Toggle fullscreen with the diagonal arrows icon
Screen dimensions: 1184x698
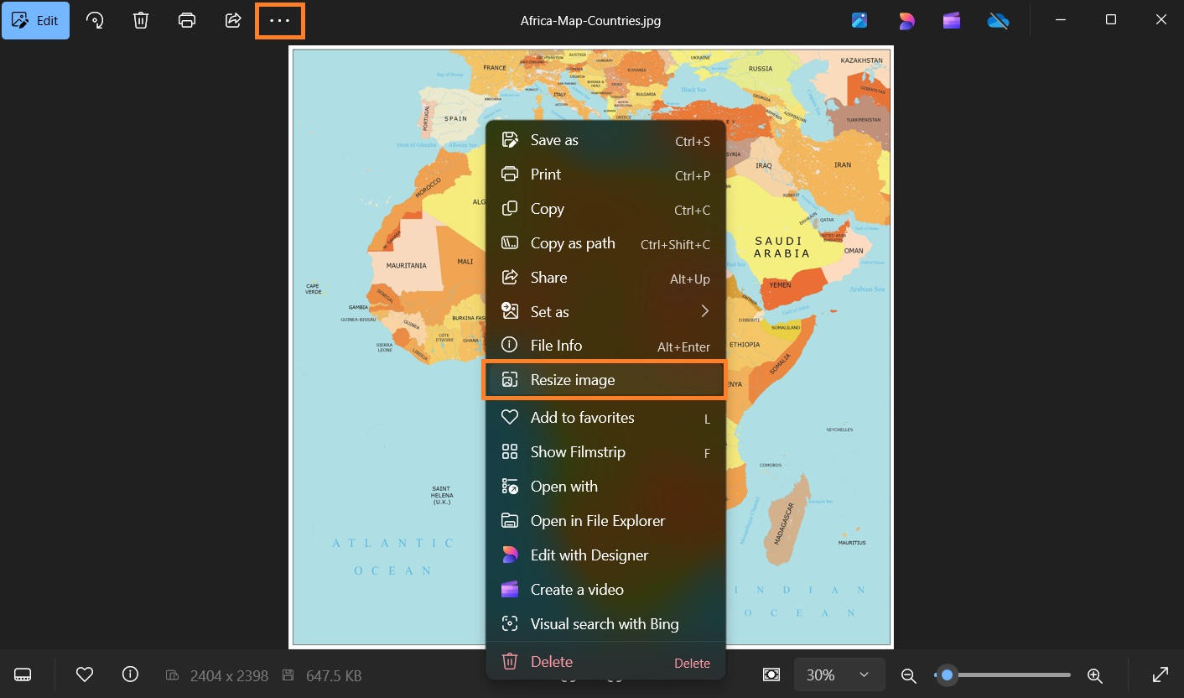(1161, 674)
